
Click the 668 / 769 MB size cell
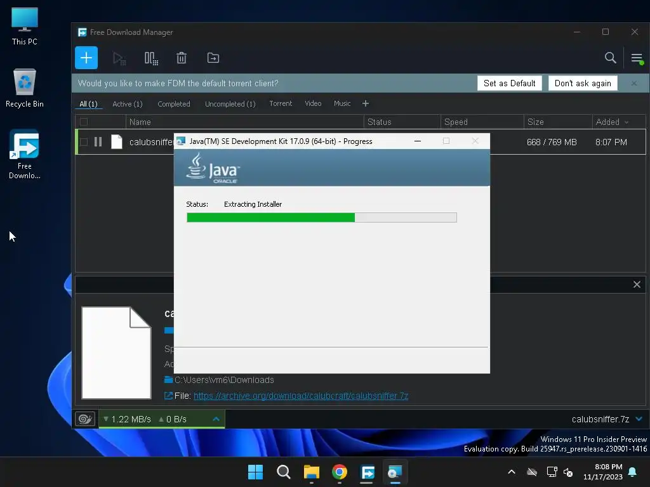tap(552, 142)
